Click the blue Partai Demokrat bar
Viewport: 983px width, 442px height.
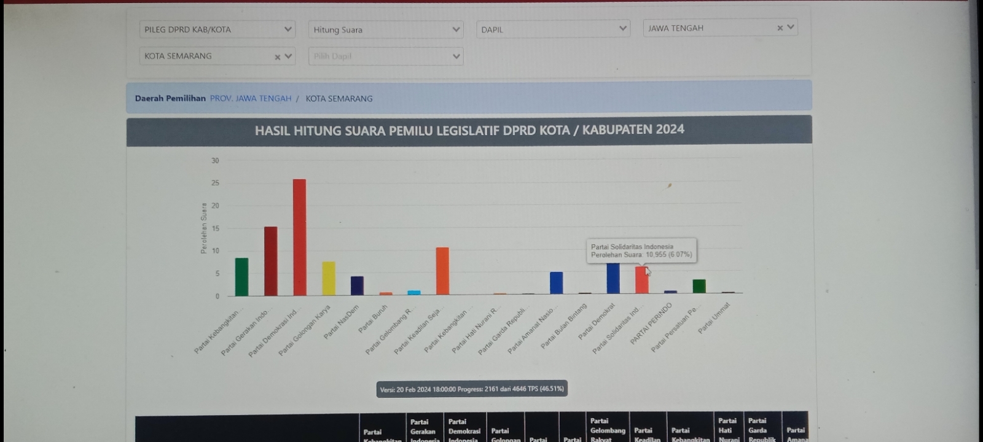coord(613,278)
